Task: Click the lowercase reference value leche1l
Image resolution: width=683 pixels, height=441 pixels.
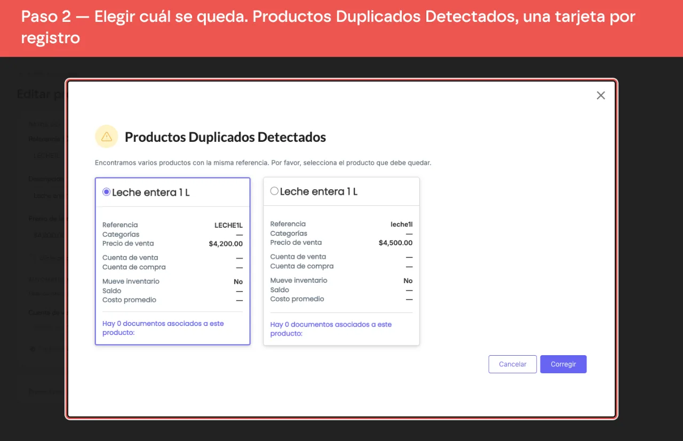Action: click(402, 224)
